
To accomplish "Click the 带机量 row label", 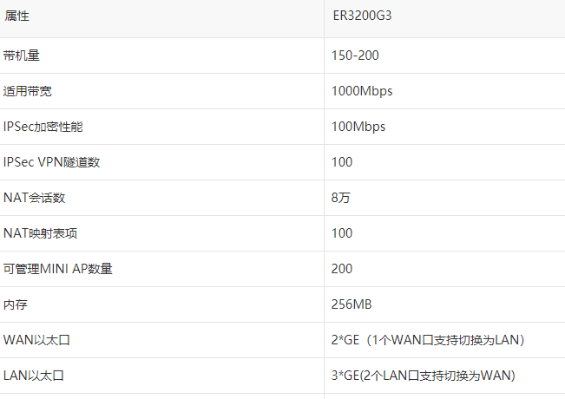I will 22,56.
